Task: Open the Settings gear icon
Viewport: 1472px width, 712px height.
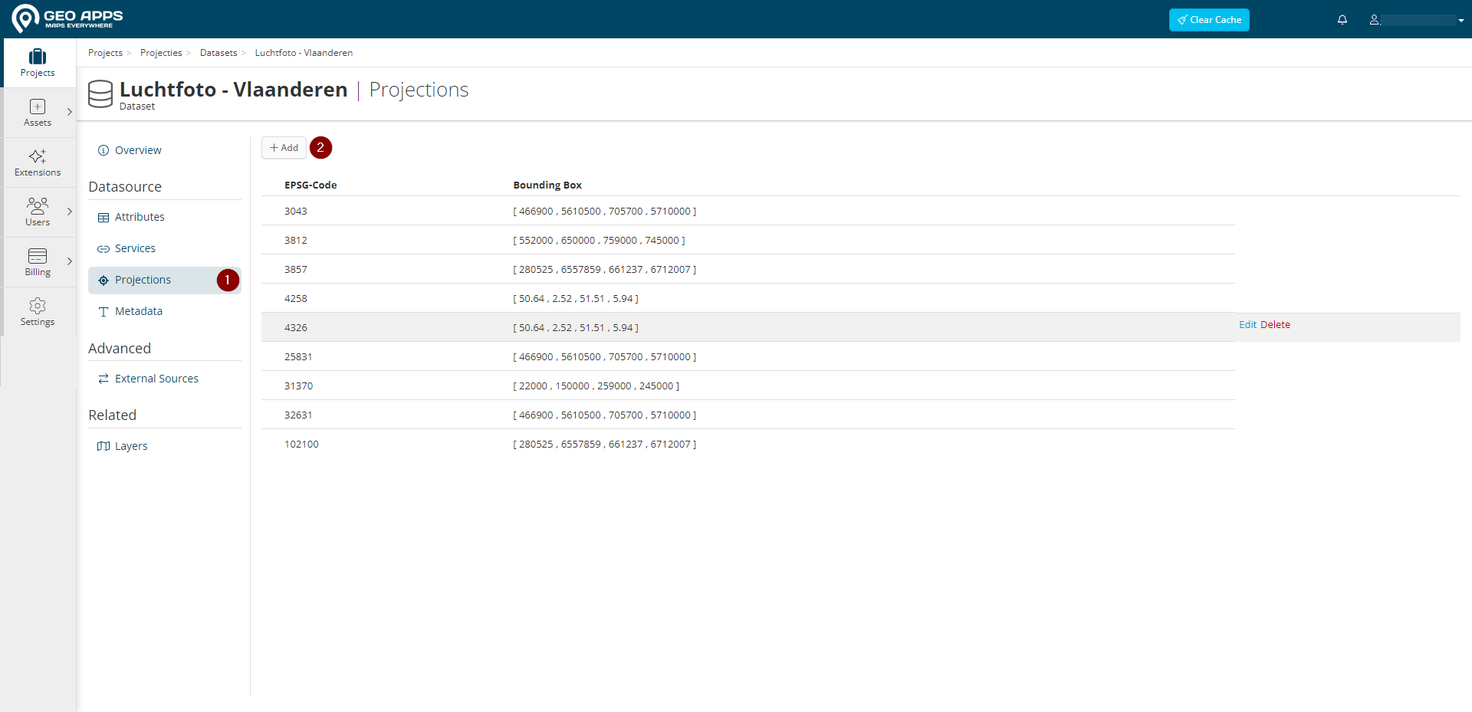Action: (38, 306)
